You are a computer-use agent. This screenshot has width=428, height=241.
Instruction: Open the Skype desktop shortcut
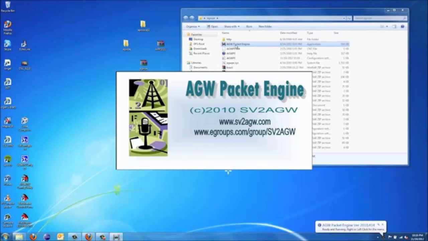pyautogui.click(x=7, y=45)
